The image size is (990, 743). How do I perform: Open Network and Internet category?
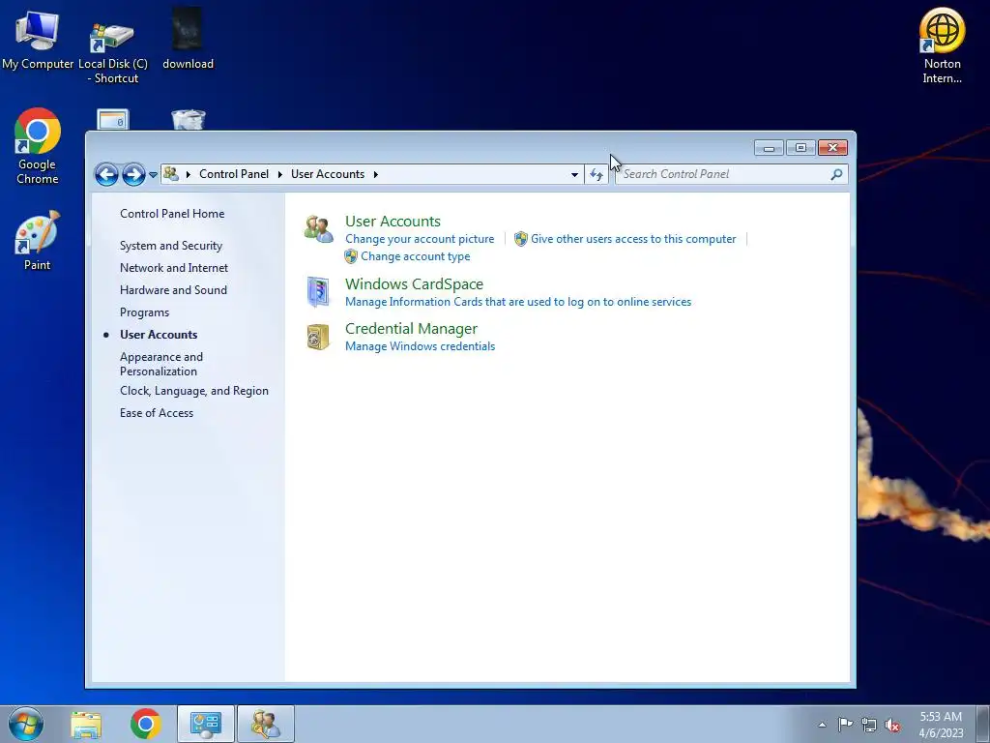click(174, 268)
